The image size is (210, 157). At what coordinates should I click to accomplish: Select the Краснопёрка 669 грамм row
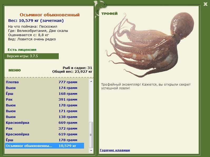(x=45, y=122)
